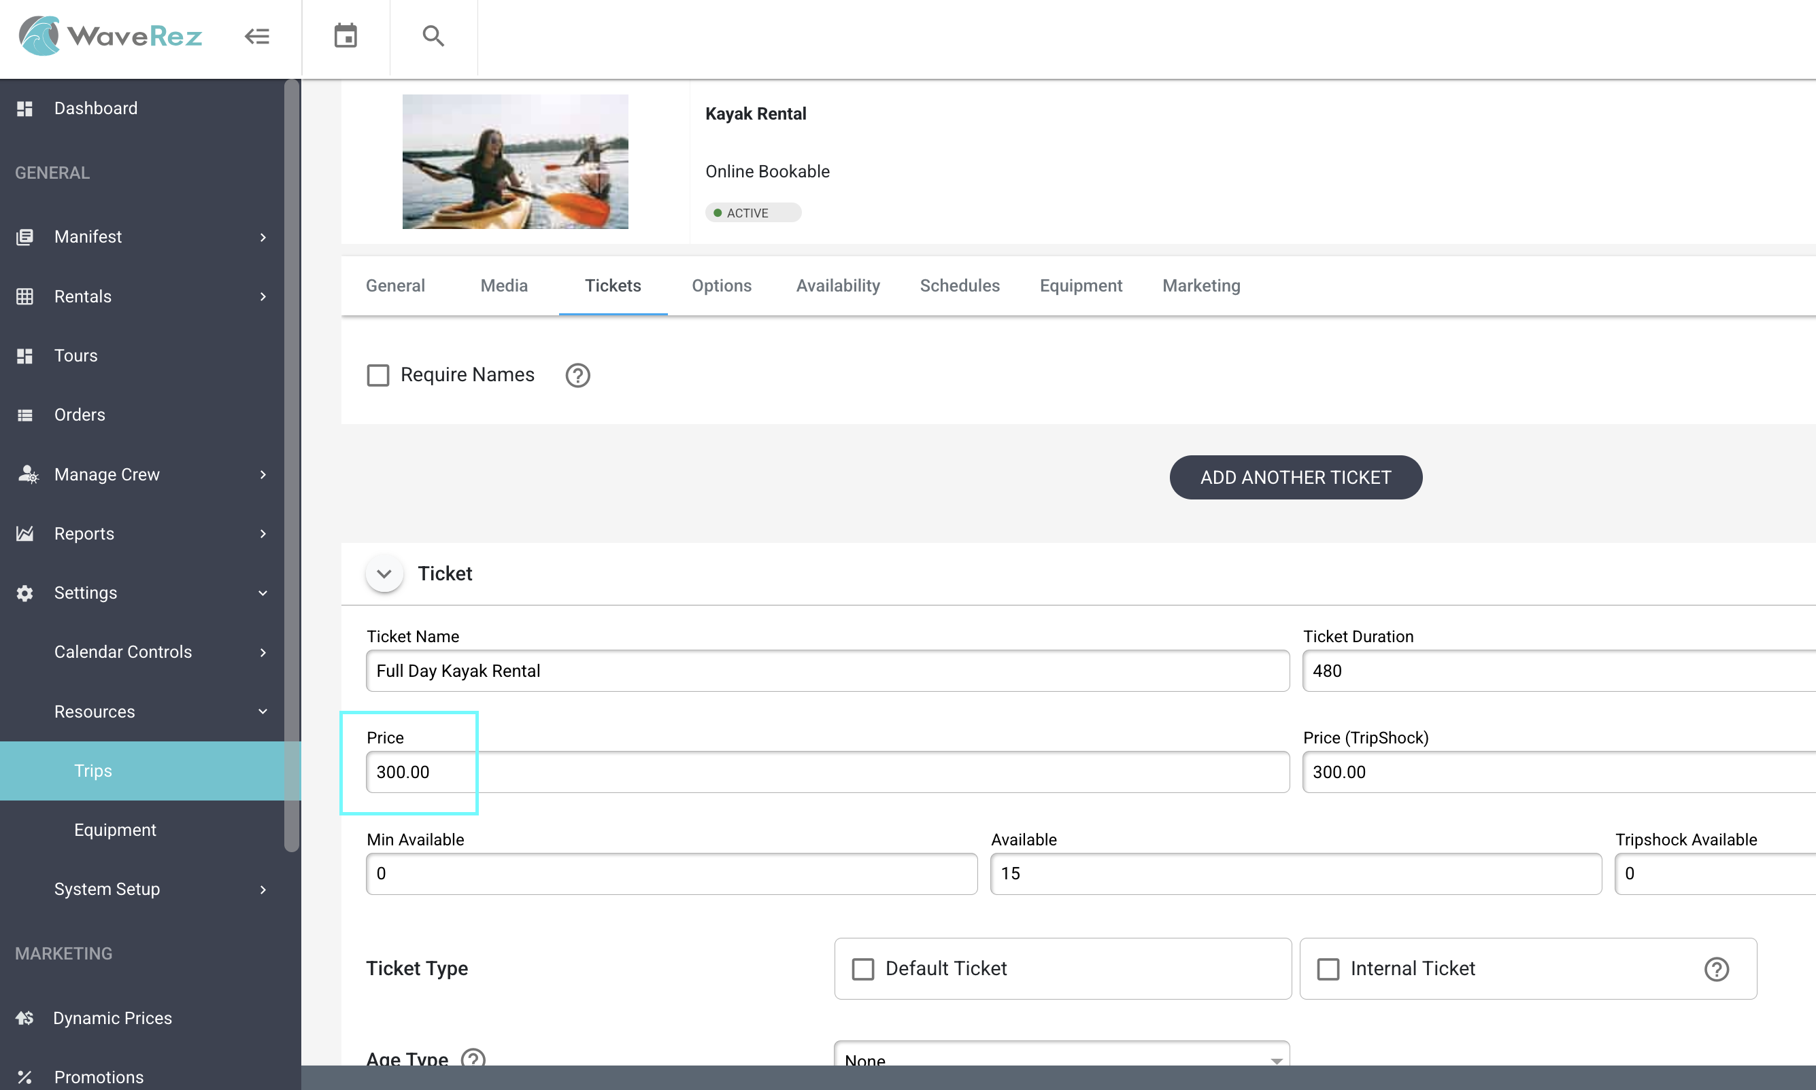Viewport: 1816px width, 1090px height.
Task: Click the Dynamic Prices icon
Action: pyautogui.click(x=25, y=1018)
